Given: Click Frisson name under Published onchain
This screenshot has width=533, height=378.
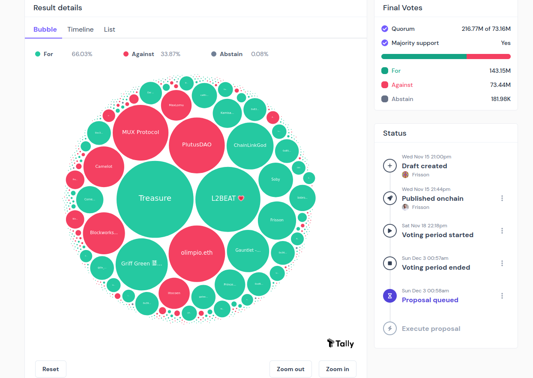Looking at the screenshot, I should pos(421,207).
